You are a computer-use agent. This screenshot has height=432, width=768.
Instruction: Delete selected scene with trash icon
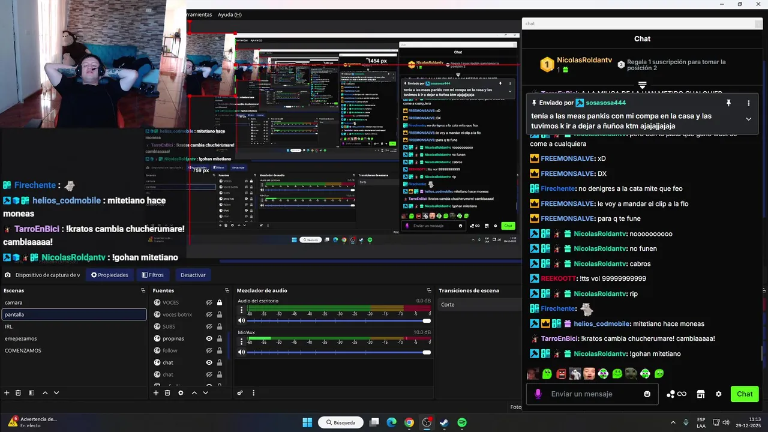(x=18, y=392)
